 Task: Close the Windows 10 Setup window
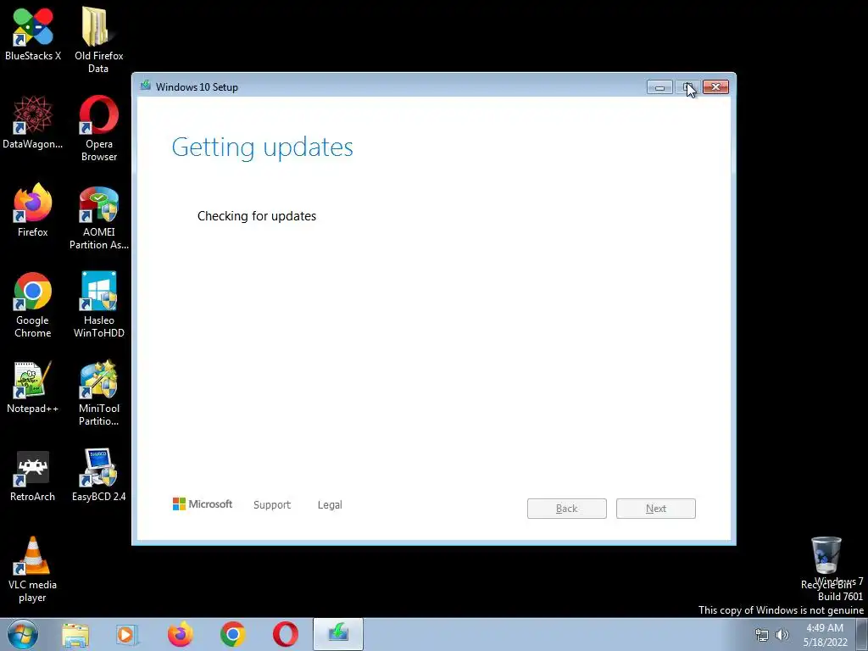pos(715,87)
